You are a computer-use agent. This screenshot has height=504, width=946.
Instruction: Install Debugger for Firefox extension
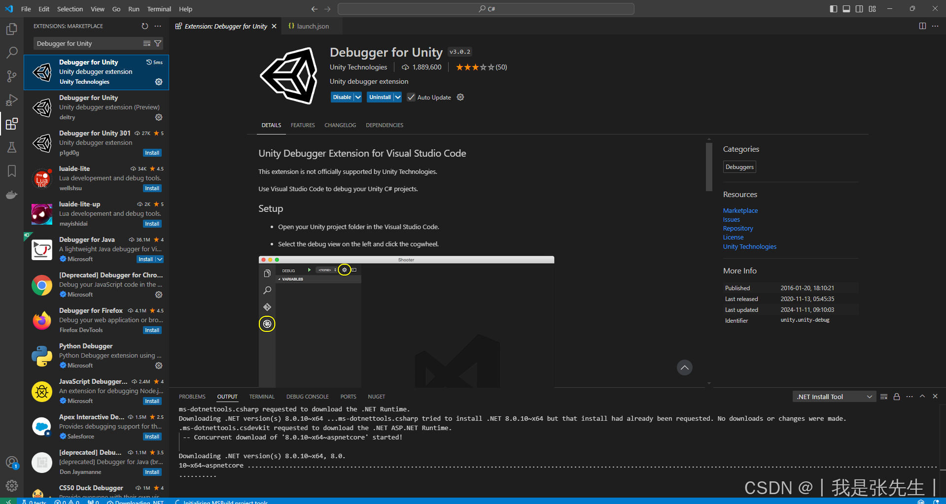click(152, 330)
